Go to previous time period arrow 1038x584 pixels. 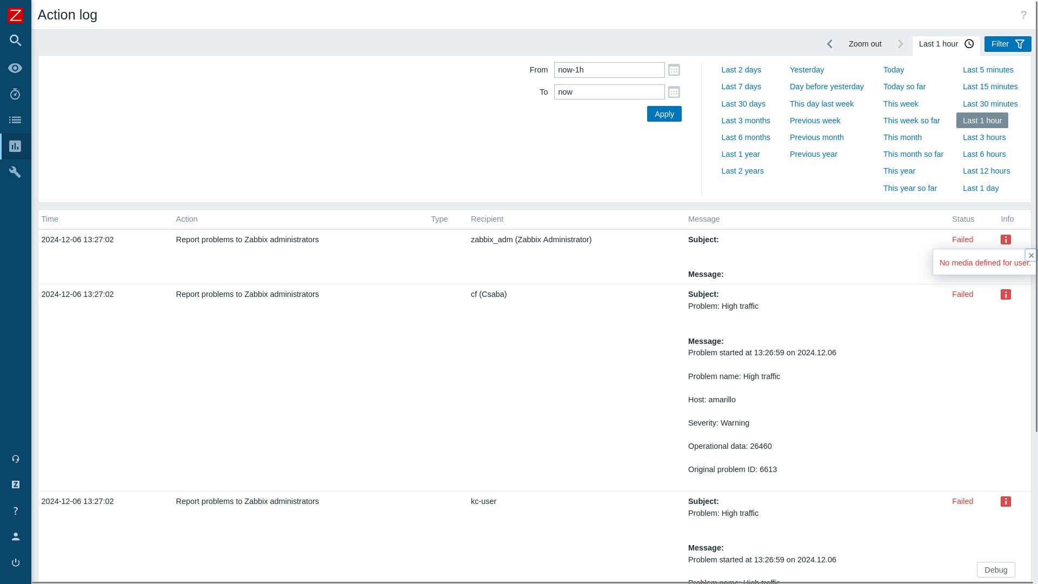pos(829,44)
